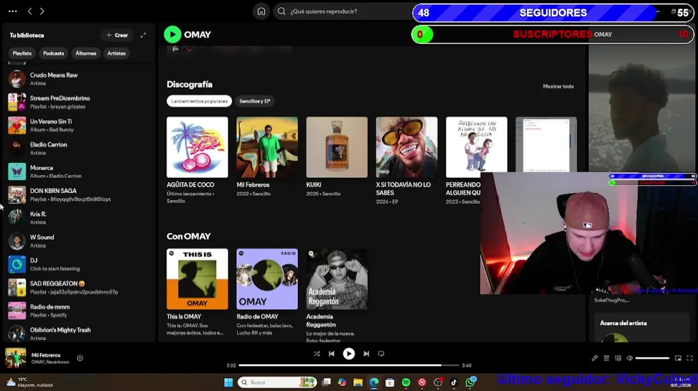Image resolution: width=698 pixels, height=391 pixels.
Task: Open SAD REGGEATON playlist
Action: (x=79, y=287)
